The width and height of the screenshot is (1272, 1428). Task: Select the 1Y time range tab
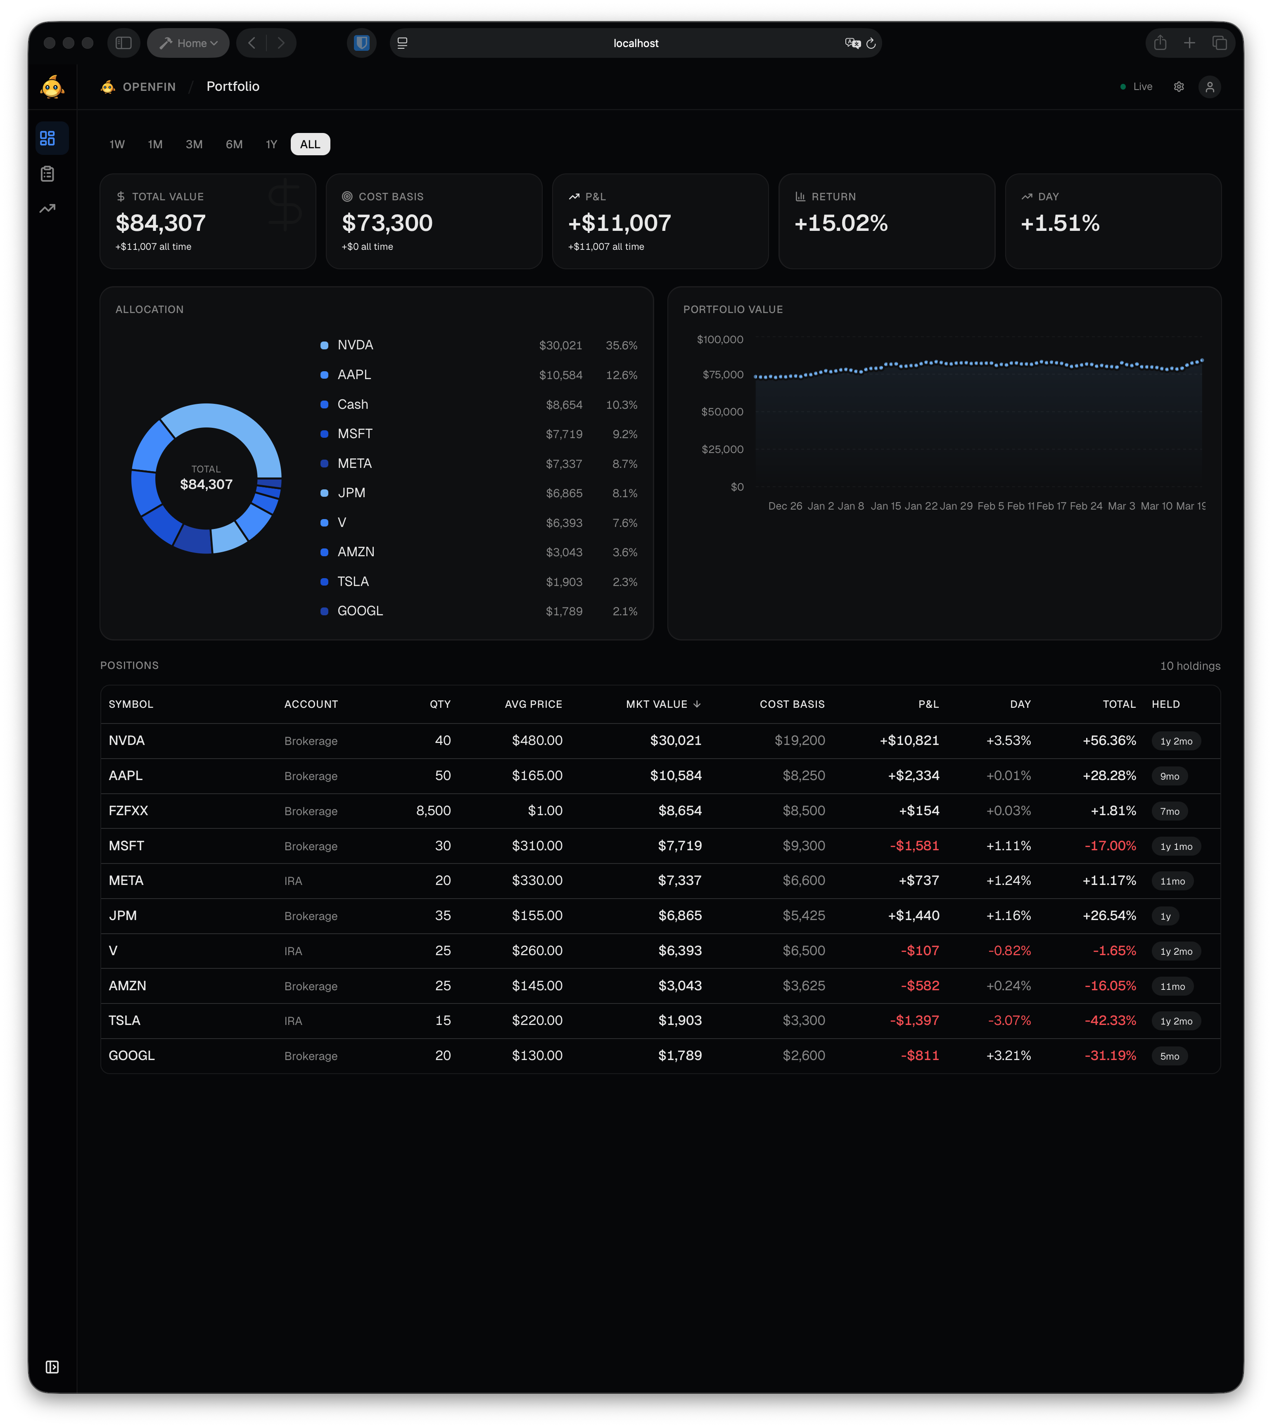(272, 145)
